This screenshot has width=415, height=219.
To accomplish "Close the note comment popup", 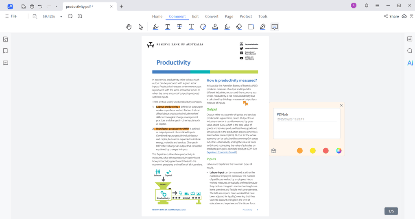I will [x=341, y=105].
